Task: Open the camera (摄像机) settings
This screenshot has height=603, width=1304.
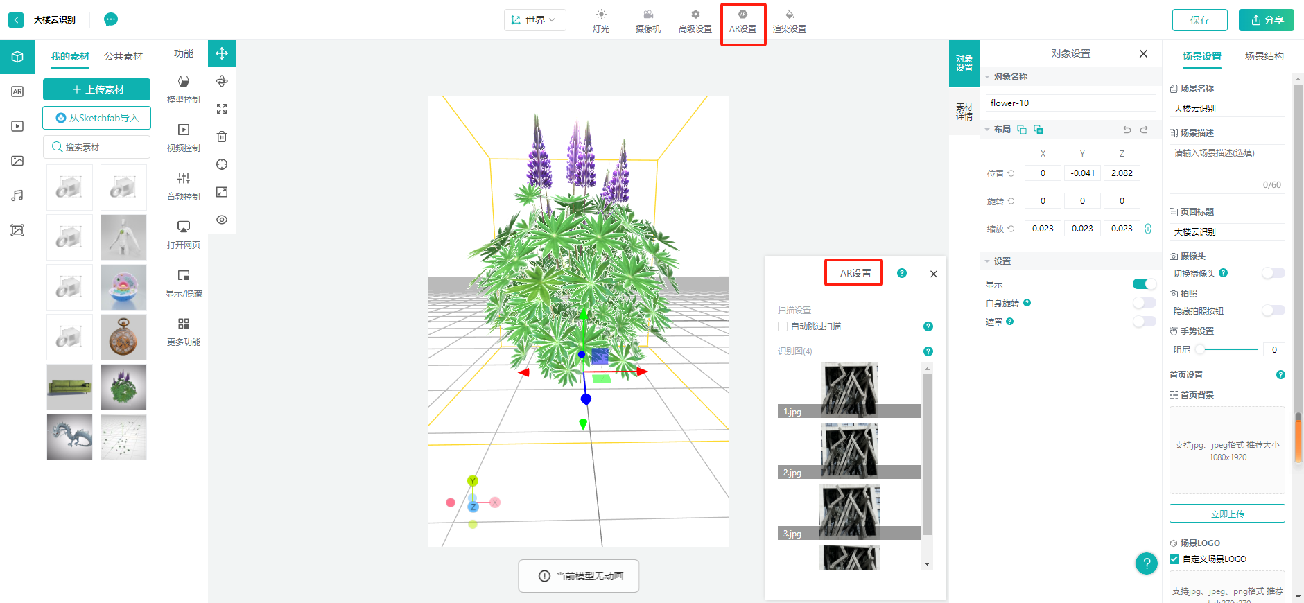Action: pos(647,21)
